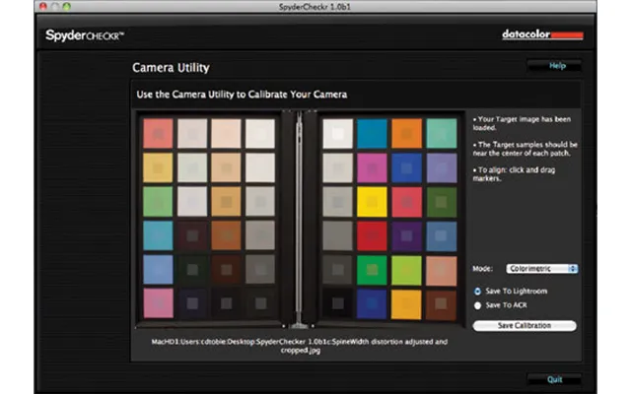Click the 'Use the Camera Utility to Calibrate Your Camera' text

(242, 95)
